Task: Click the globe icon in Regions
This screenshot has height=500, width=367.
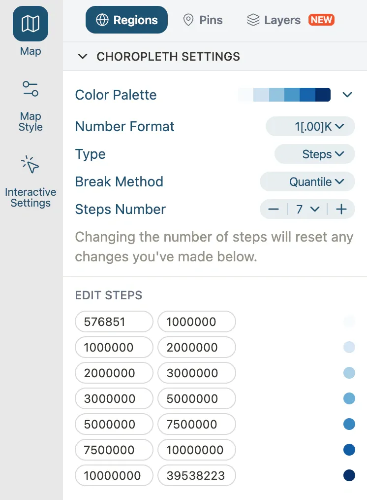Action: click(102, 20)
